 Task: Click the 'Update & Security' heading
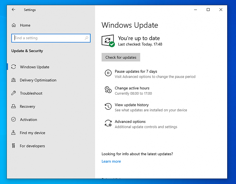[27, 51]
